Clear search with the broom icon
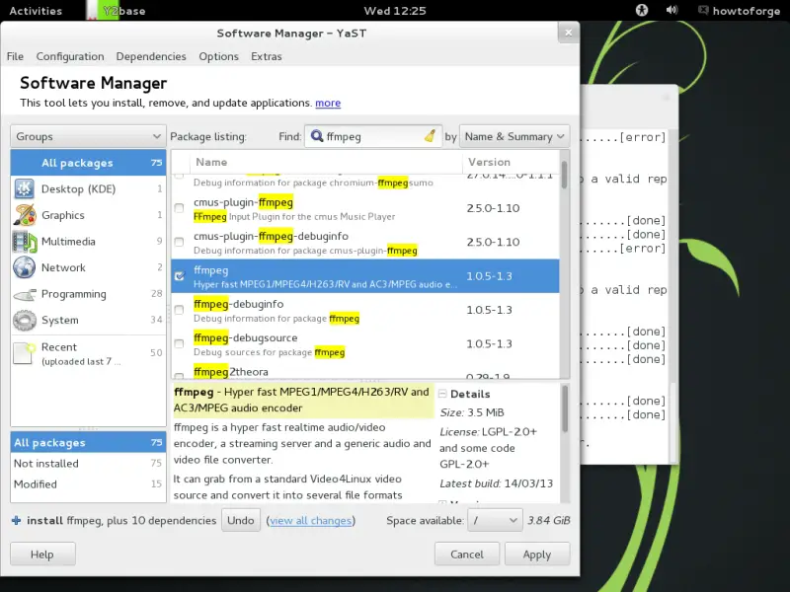 (430, 136)
